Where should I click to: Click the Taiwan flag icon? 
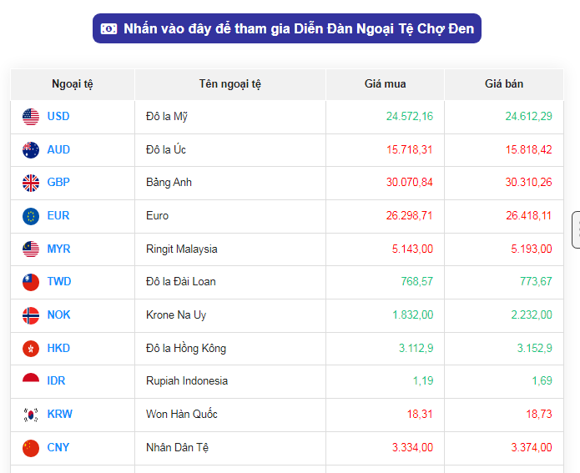coord(31,282)
